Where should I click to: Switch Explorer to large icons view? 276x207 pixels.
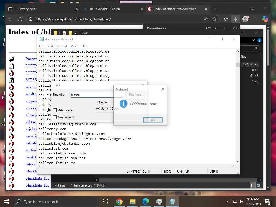pyautogui.click(x=258, y=185)
